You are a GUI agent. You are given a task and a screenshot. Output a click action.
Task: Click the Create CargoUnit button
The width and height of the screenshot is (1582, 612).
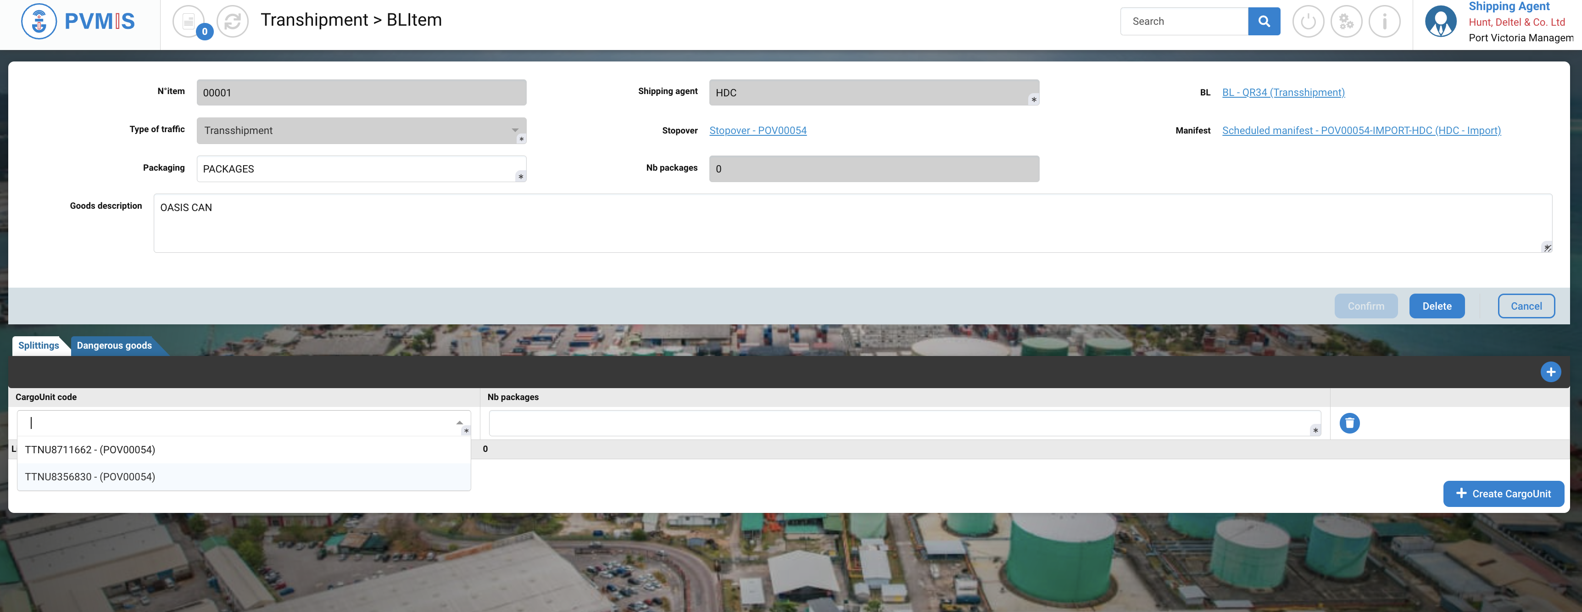pyautogui.click(x=1503, y=494)
